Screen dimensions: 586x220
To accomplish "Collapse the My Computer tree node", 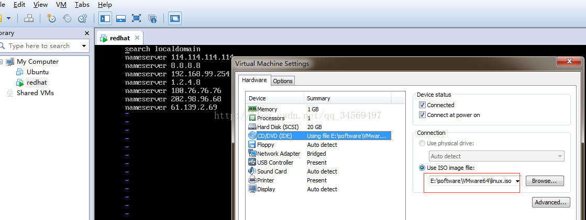I will tap(1, 62).
